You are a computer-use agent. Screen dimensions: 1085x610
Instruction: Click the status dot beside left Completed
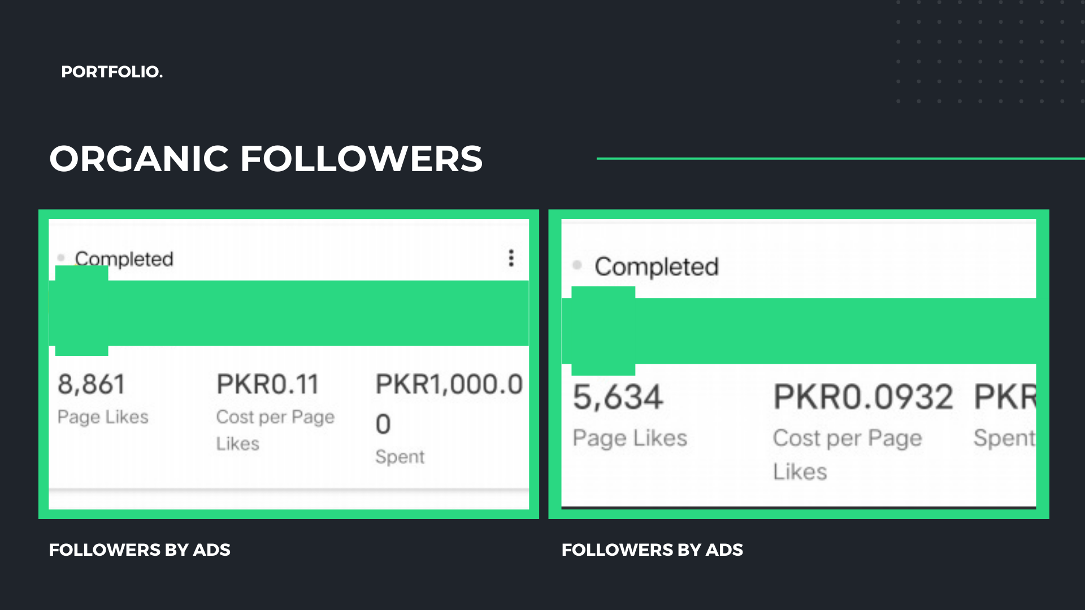[x=61, y=258]
